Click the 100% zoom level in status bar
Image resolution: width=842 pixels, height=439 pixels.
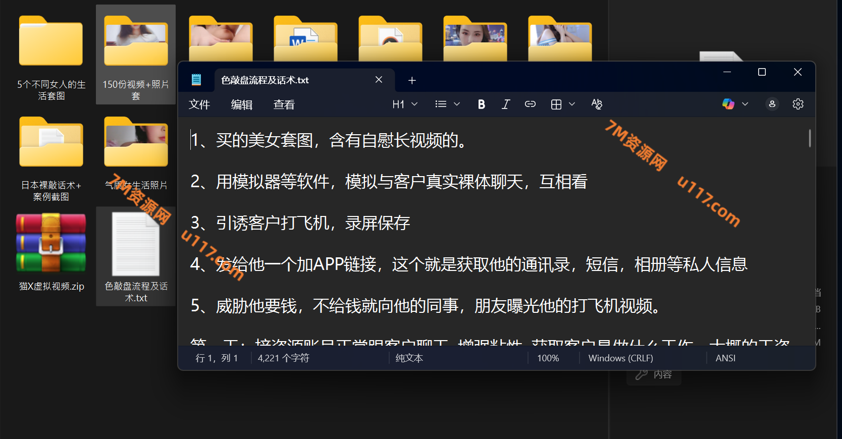pyautogui.click(x=548, y=358)
